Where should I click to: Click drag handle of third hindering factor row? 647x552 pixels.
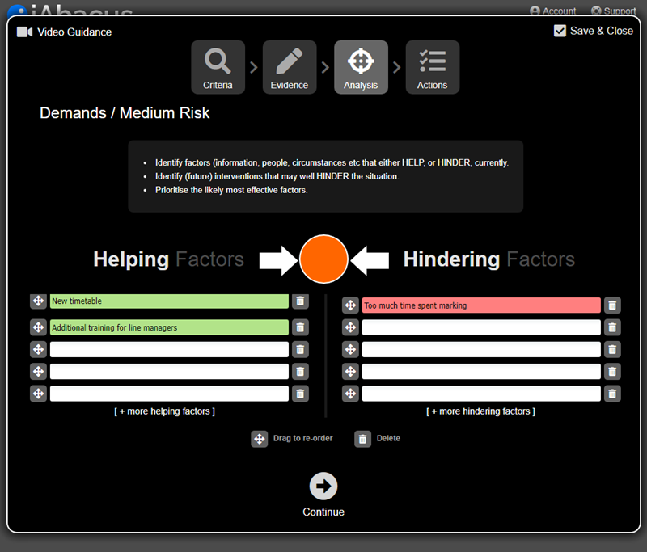(350, 350)
